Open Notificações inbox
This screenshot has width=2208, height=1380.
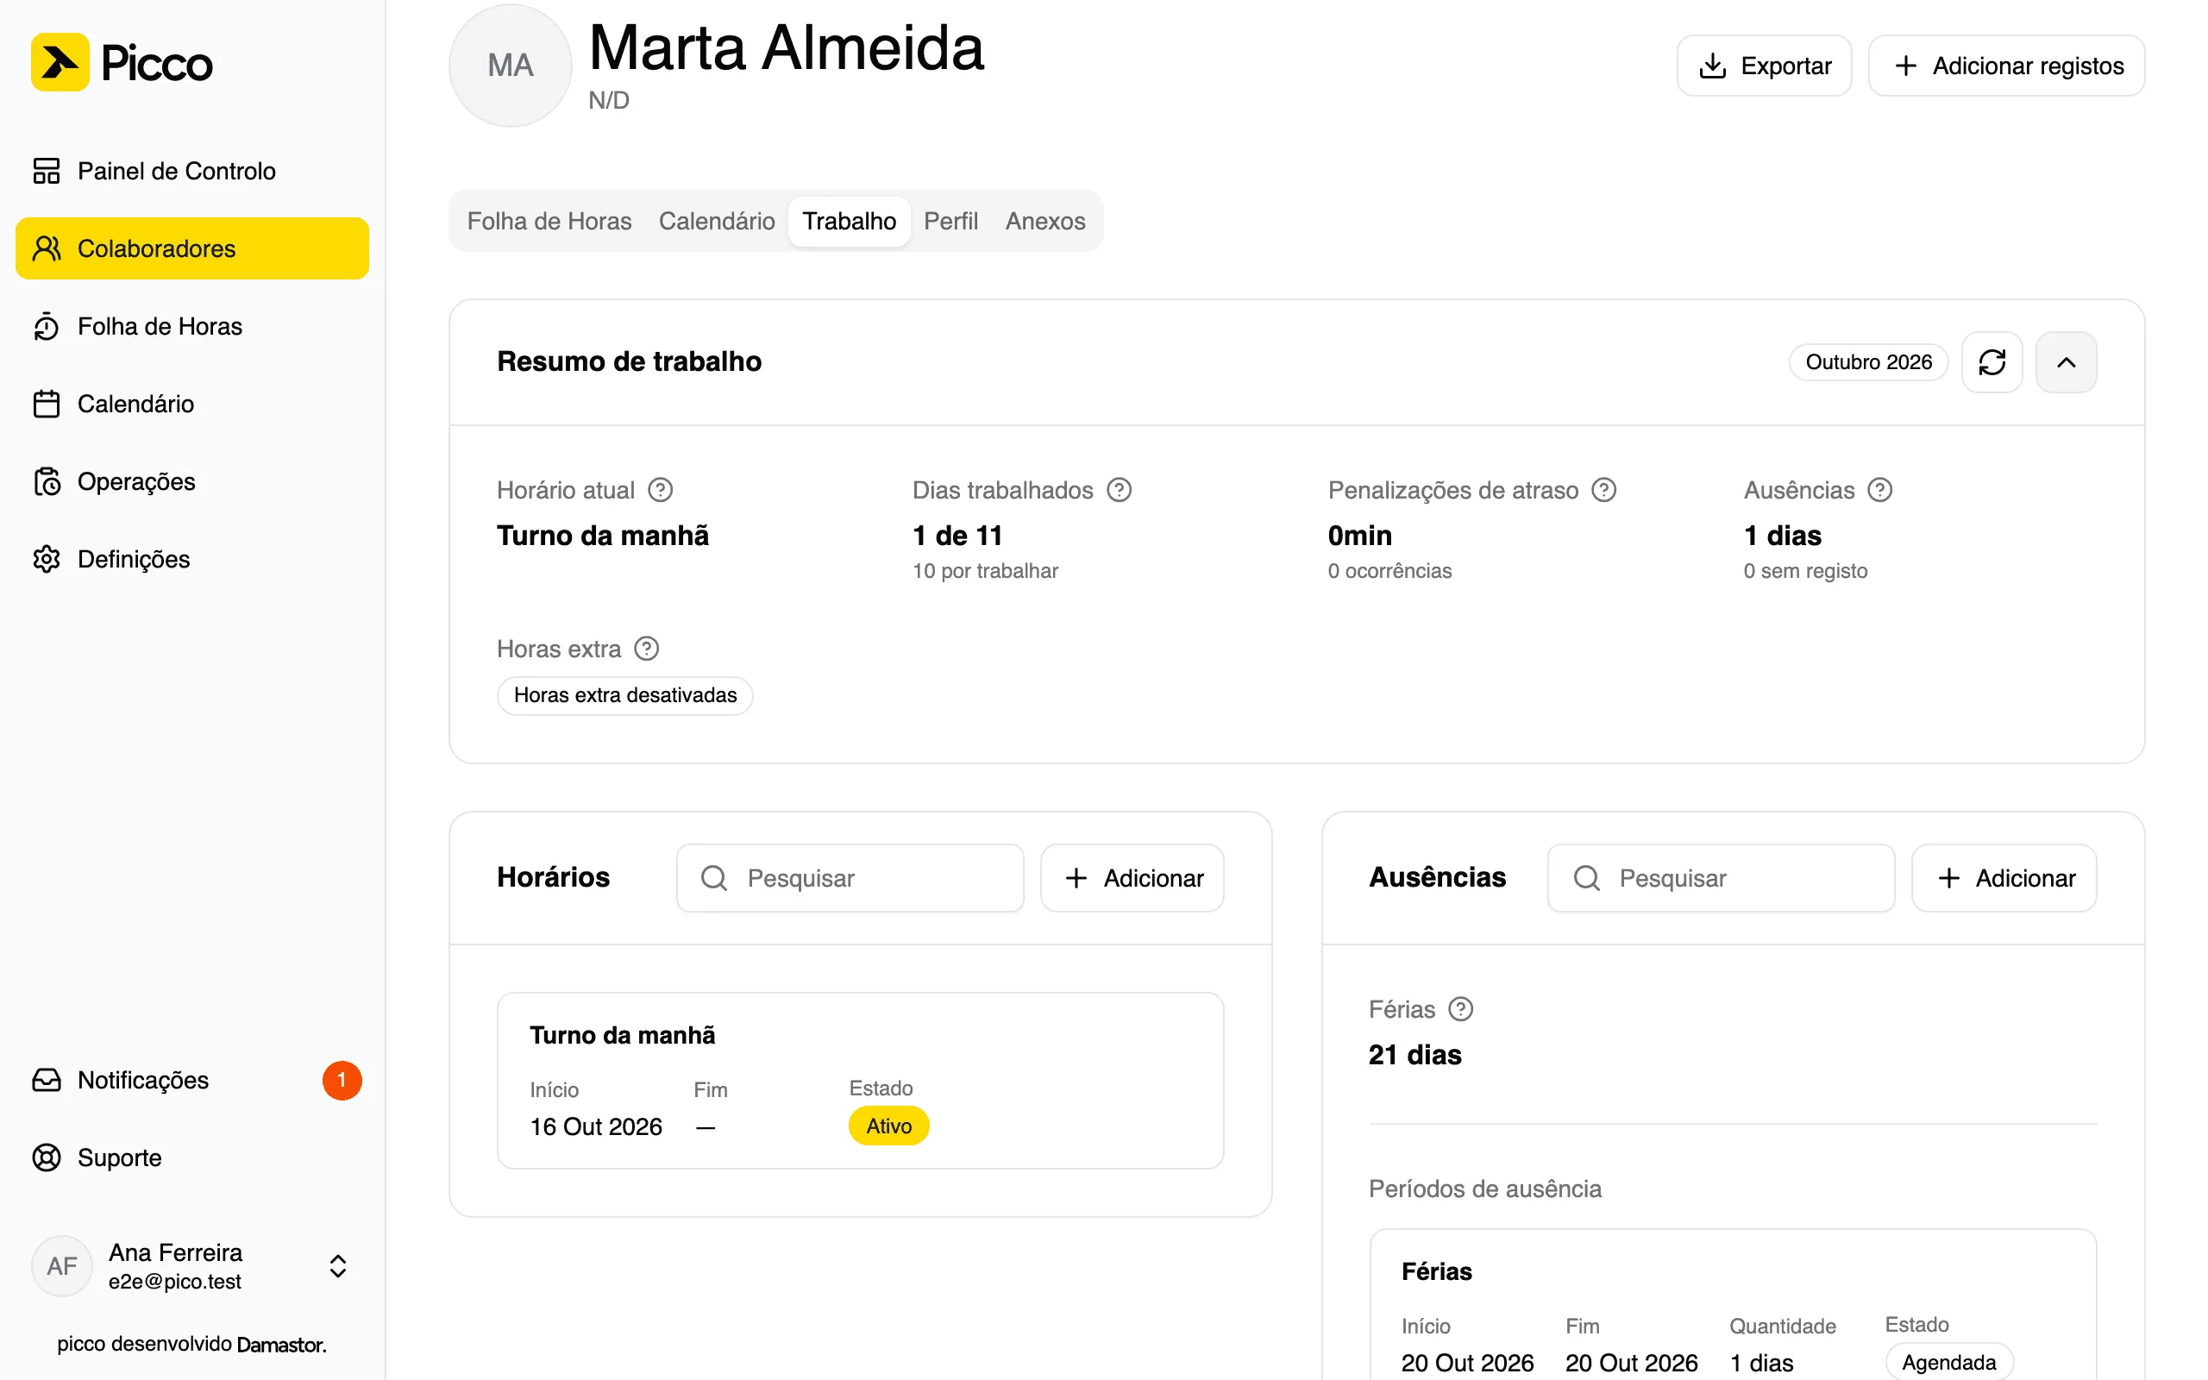[x=191, y=1080]
